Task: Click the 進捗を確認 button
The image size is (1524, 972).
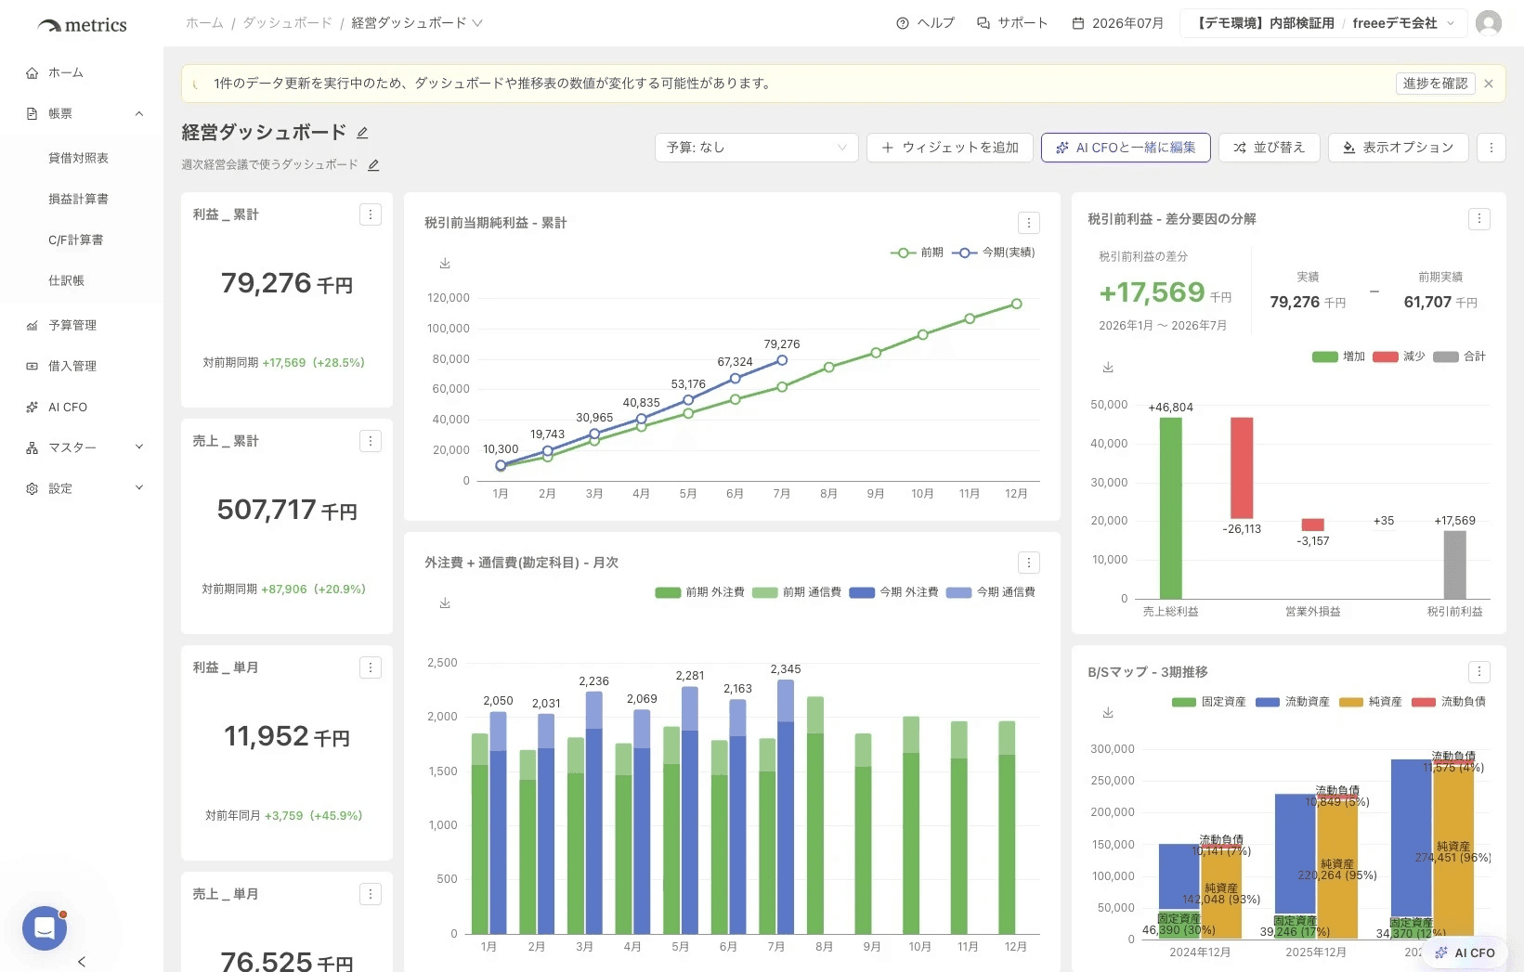Action: (x=1435, y=84)
